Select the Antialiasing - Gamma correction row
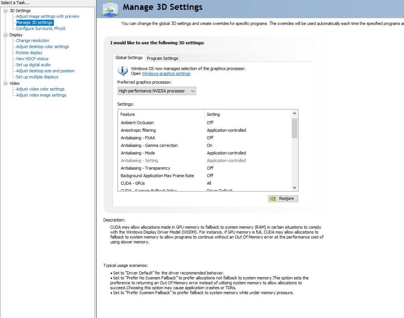Viewport: 404px width, 318px height. click(205, 145)
